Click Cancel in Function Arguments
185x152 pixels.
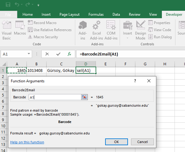tap(142, 142)
